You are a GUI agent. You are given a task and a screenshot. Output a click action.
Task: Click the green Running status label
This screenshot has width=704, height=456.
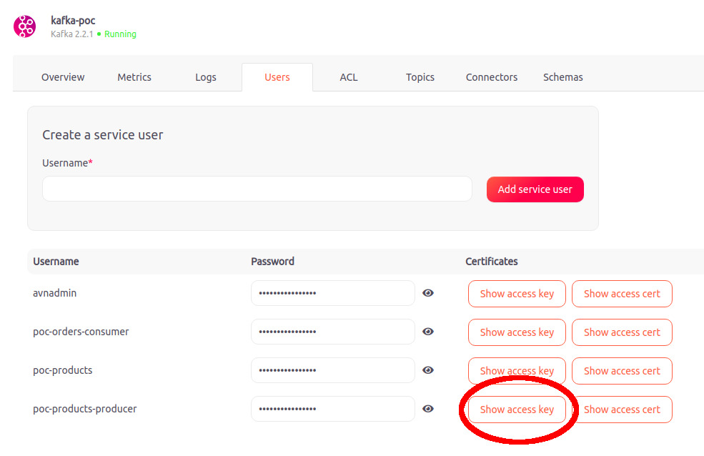(120, 34)
